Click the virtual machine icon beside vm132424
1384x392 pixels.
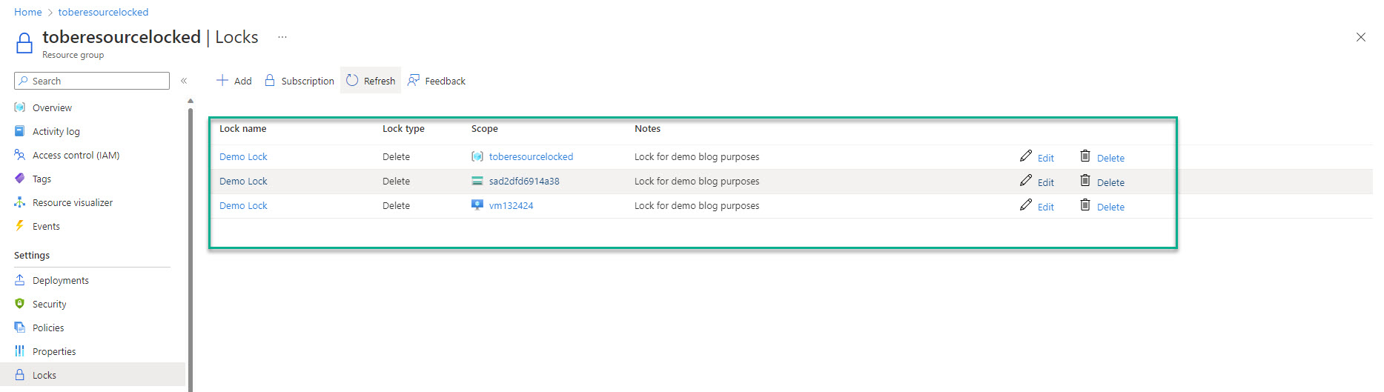(477, 205)
